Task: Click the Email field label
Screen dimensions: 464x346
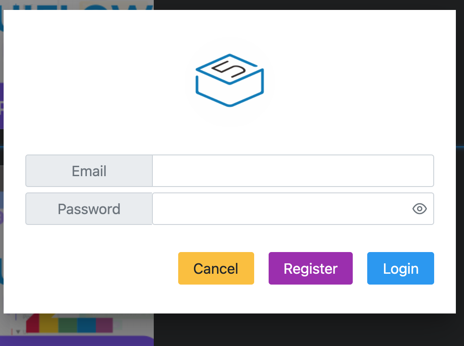Action: [x=89, y=171]
